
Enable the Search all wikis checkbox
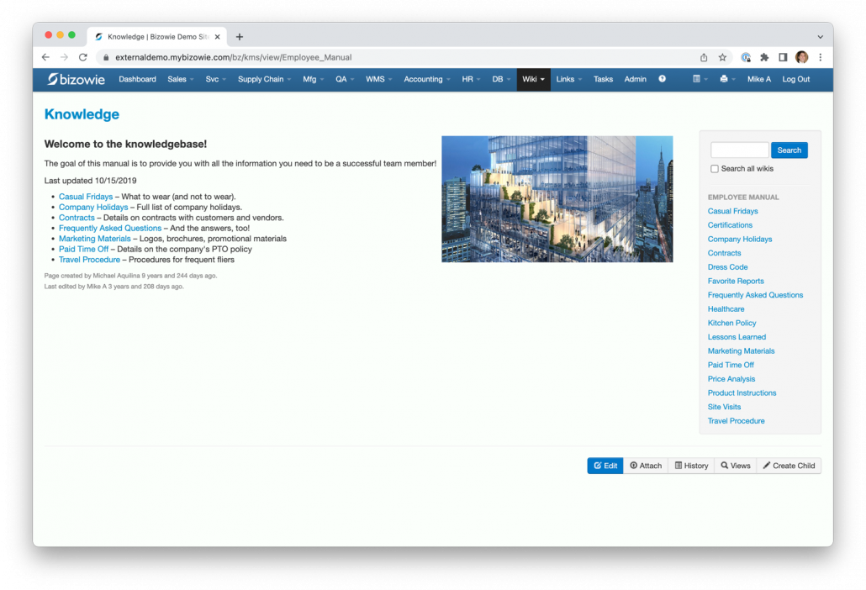pos(715,169)
